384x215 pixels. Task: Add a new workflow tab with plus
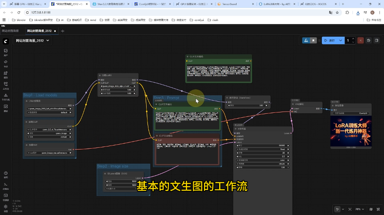point(63,31)
